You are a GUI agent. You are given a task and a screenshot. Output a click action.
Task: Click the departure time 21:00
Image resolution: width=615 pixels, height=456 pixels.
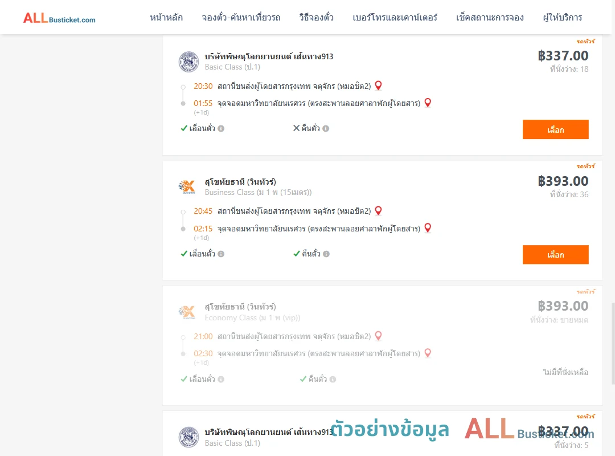tap(203, 337)
